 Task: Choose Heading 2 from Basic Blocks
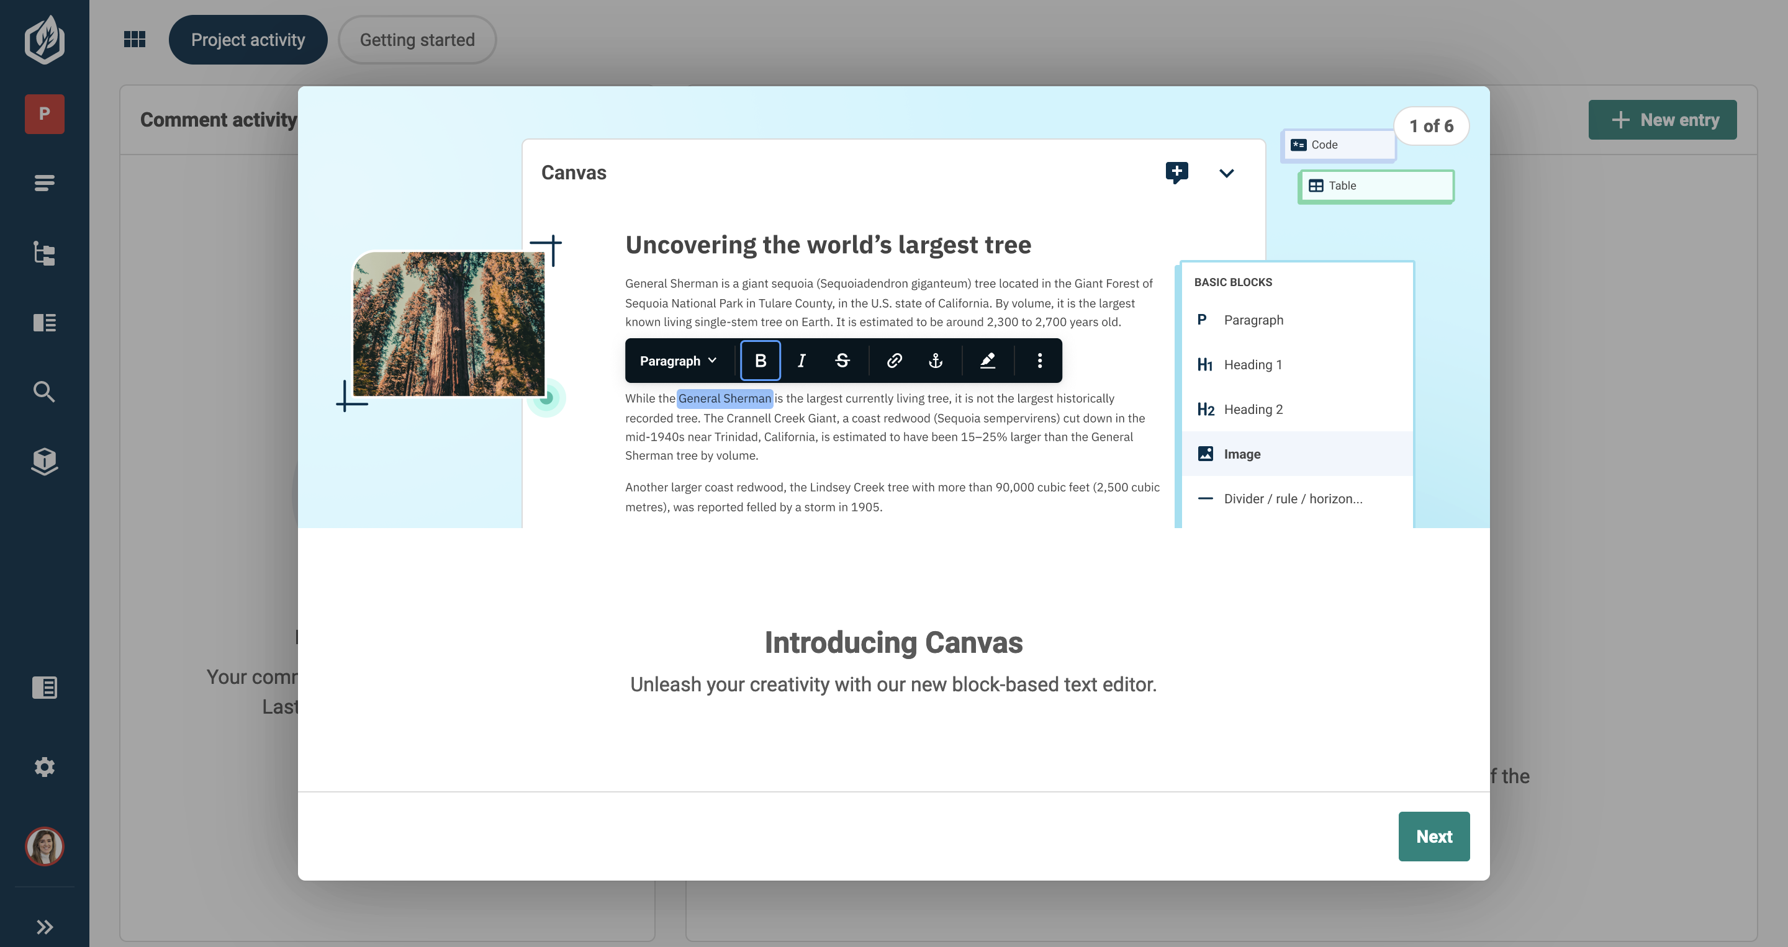coord(1298,410)
